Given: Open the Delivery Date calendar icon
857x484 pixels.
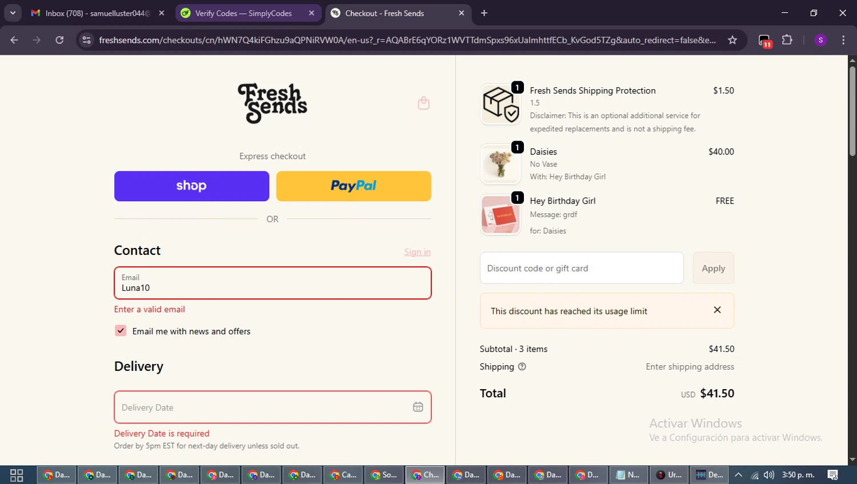Looking at the screenshot, I should pos(418,407).
